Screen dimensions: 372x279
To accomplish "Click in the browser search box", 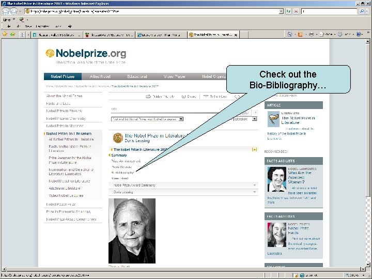I will pyautogui.click(x=329, y=11).
